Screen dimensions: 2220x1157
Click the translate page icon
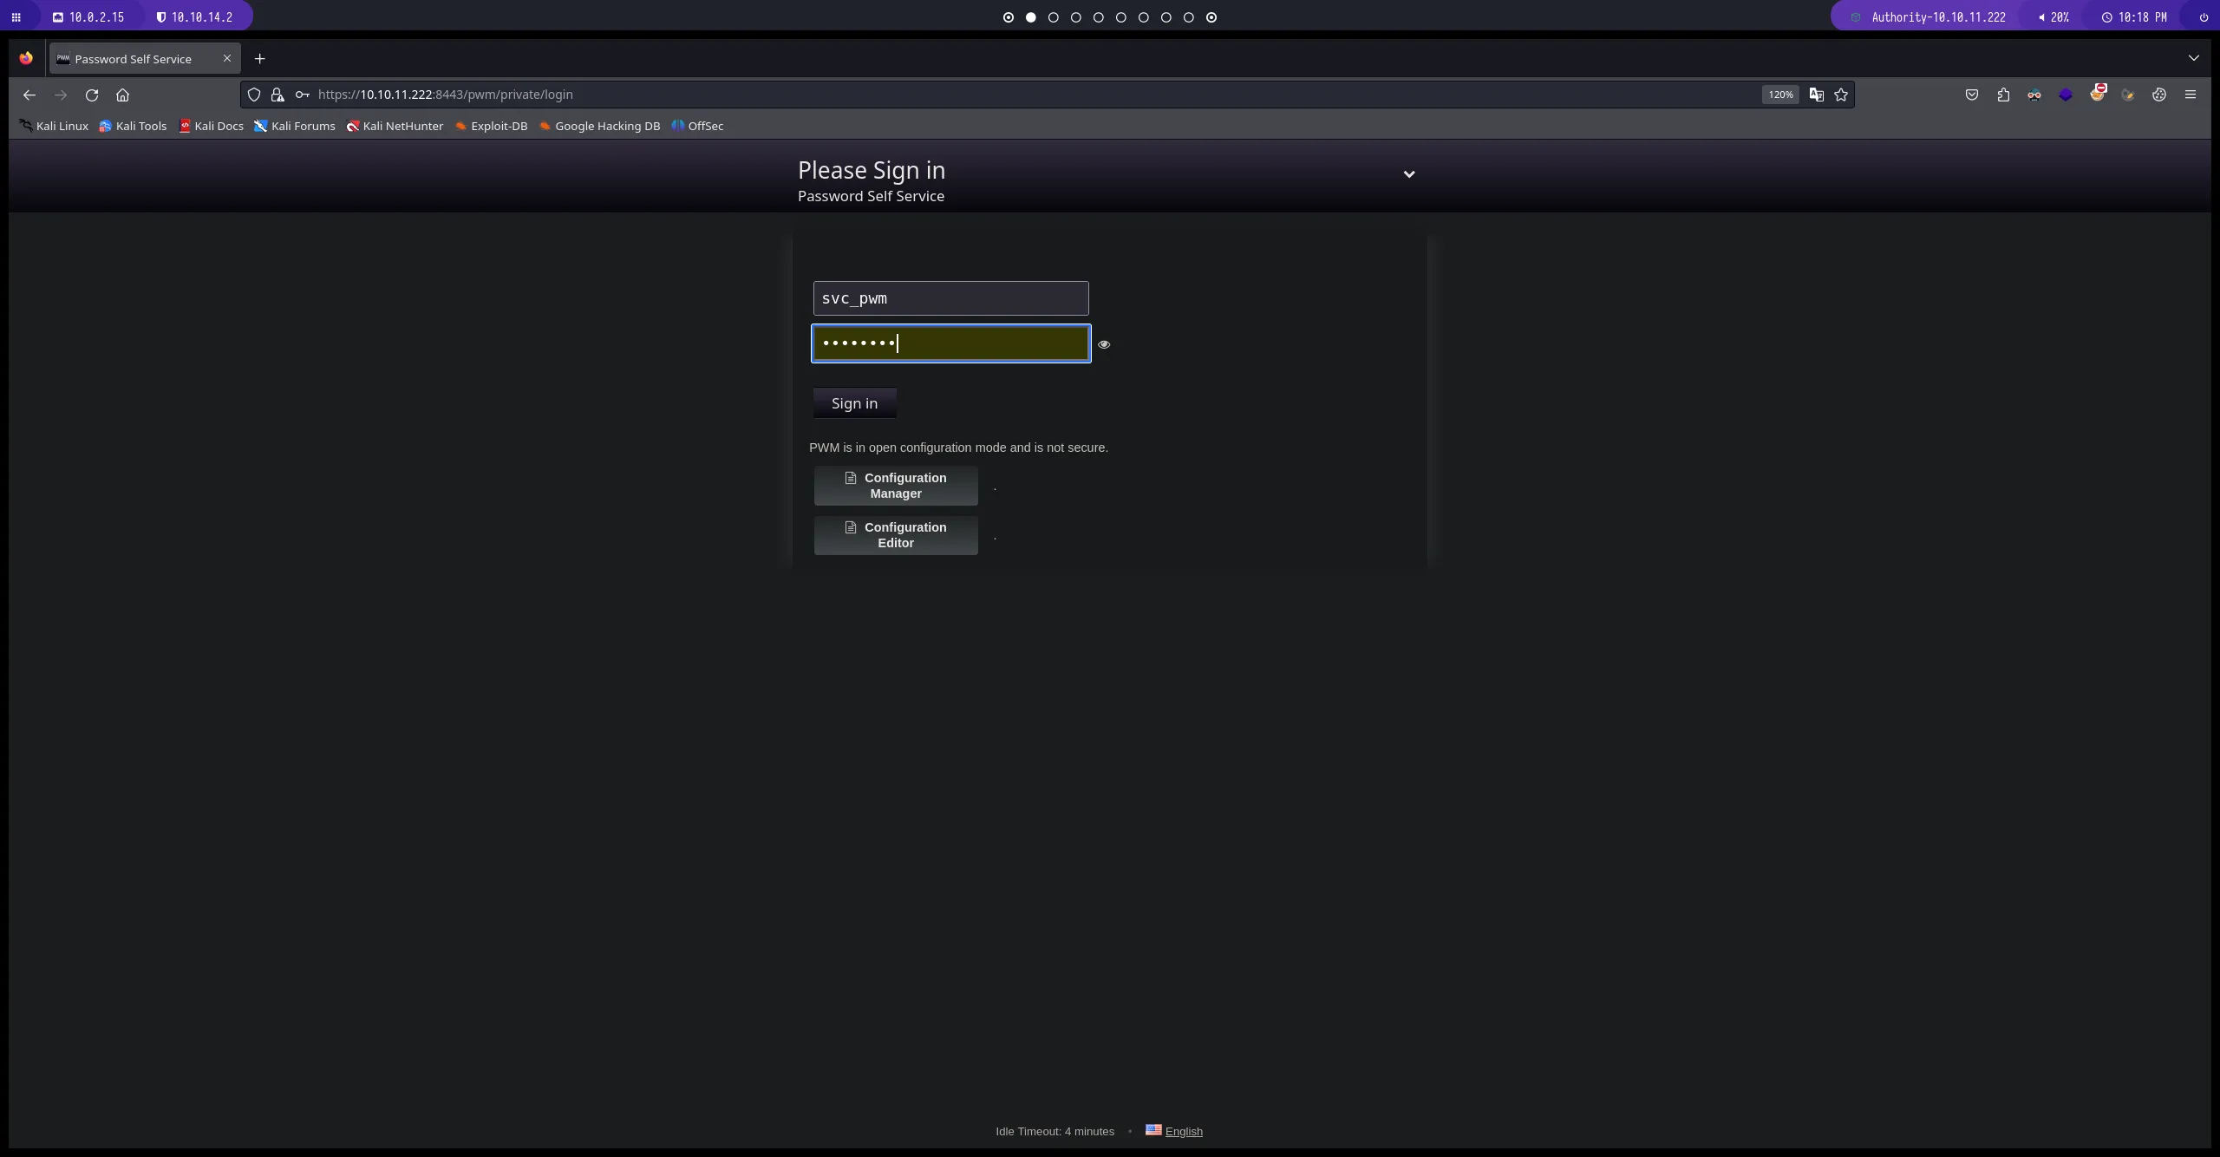(x=1816, y=95)
